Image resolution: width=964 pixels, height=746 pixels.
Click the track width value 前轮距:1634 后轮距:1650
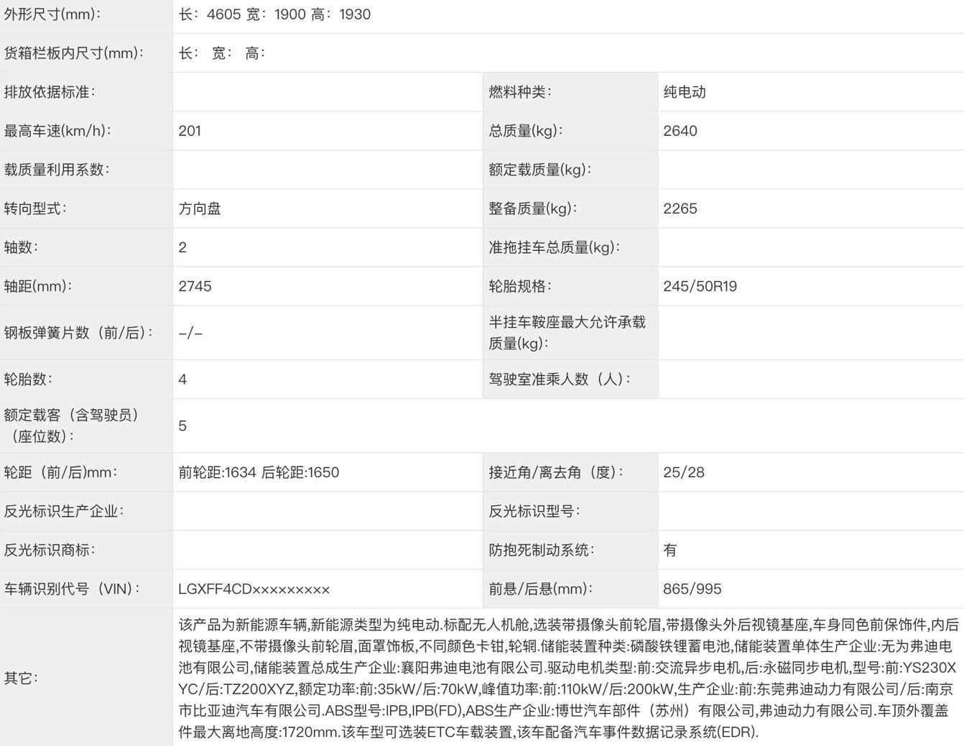259,472
